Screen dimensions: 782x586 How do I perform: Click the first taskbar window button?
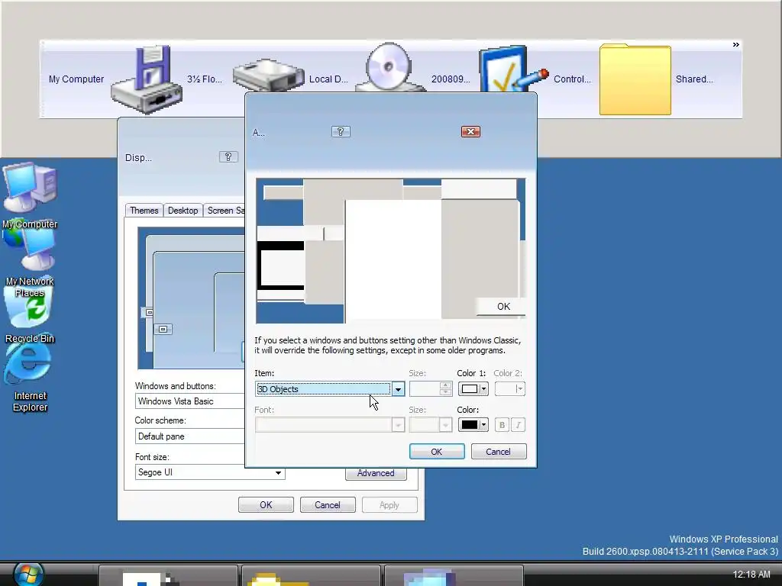coord(168,575)
